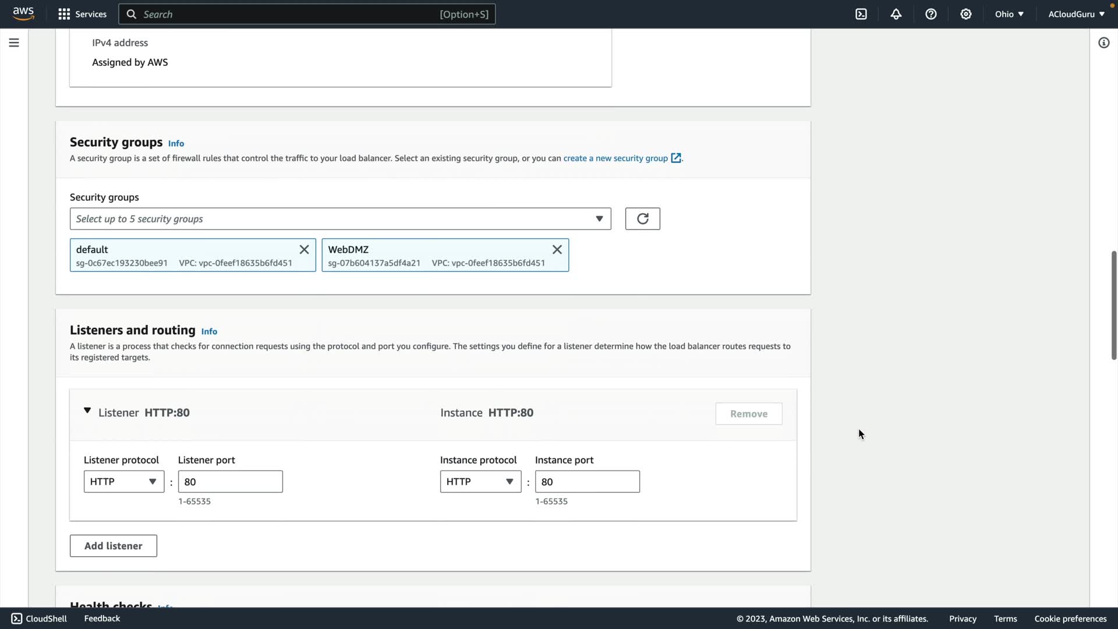Open the side navigation hamburger menu
Screen dimensions: 1118x629
(14, 43)
